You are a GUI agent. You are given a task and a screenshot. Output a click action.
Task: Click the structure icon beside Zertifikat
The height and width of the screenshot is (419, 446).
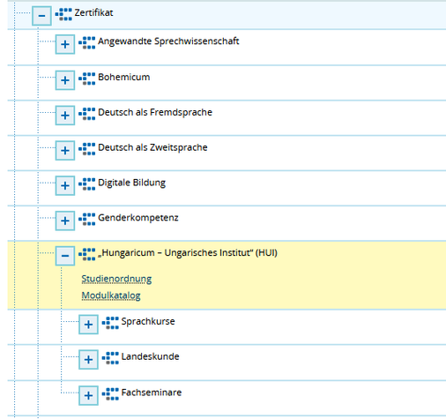coord(63,14)
